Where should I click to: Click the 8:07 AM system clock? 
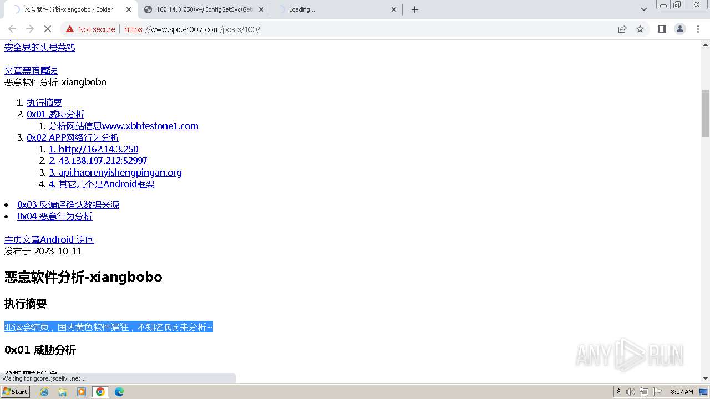[x=682, y=392]
